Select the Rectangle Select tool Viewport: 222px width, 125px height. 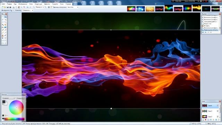pyautogui.click(x=3, y=17)
